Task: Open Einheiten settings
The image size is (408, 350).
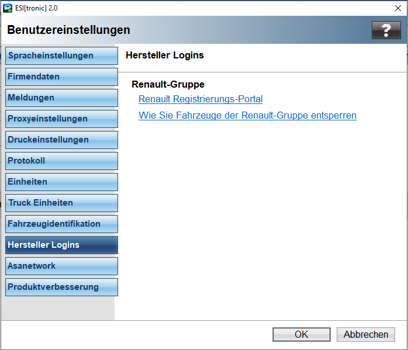Action: pyautogui.click(x=61, y=182)
